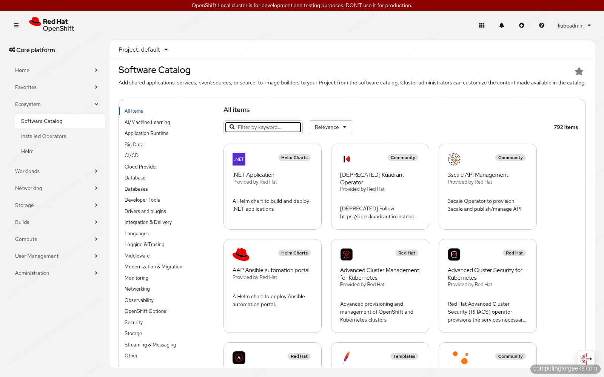604x377 pixels.
Task: Open the help question mark menu
Action: (x=542, y=25)
